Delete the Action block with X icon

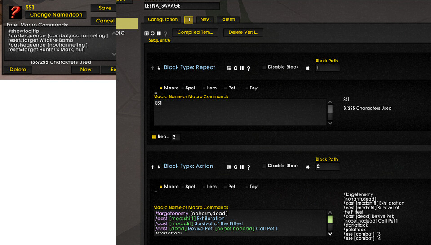point(307,167)
